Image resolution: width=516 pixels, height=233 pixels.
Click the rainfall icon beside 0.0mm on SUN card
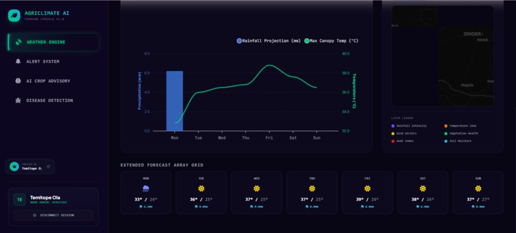click(x=473, y=207)
